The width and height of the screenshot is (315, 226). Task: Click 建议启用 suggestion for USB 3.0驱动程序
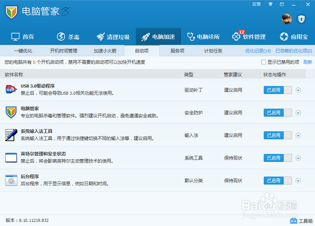click(x=233, y=90)
